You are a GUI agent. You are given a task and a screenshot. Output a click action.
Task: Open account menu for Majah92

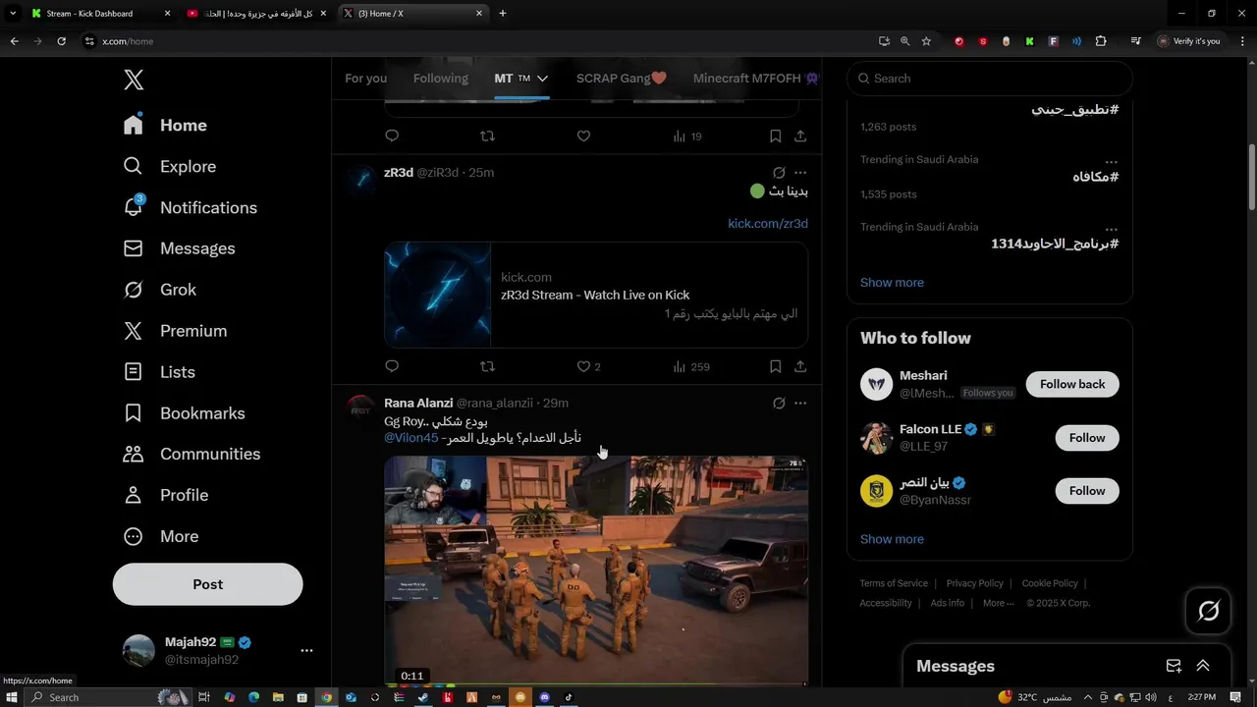point(306,650)
